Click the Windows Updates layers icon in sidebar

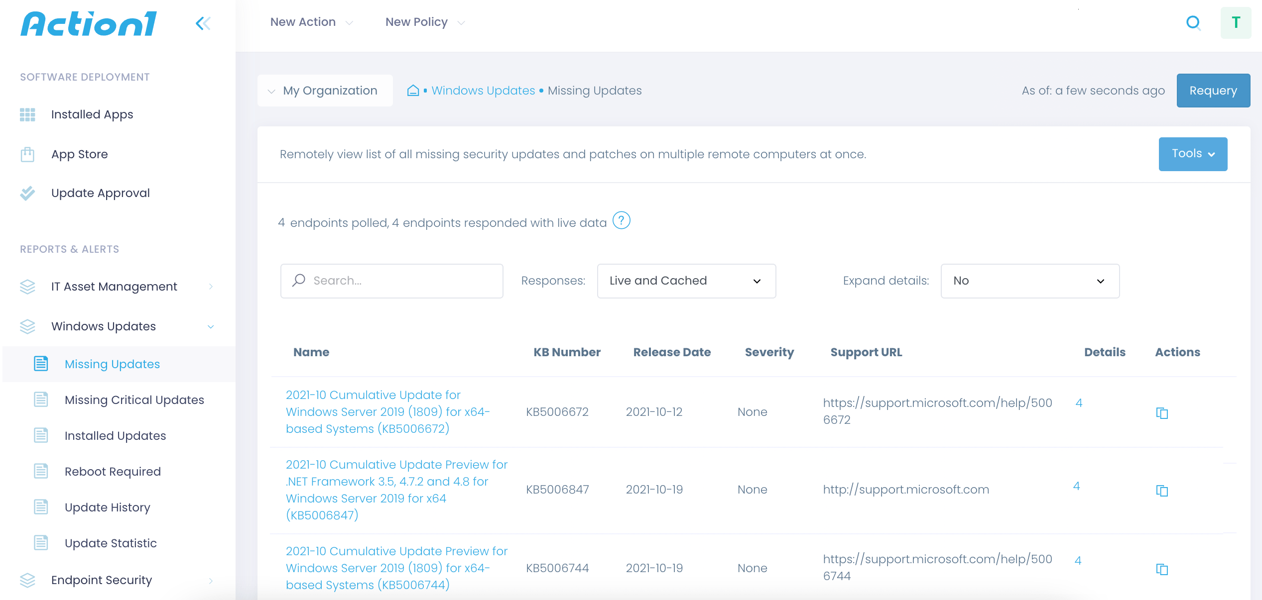coord(28,326)
